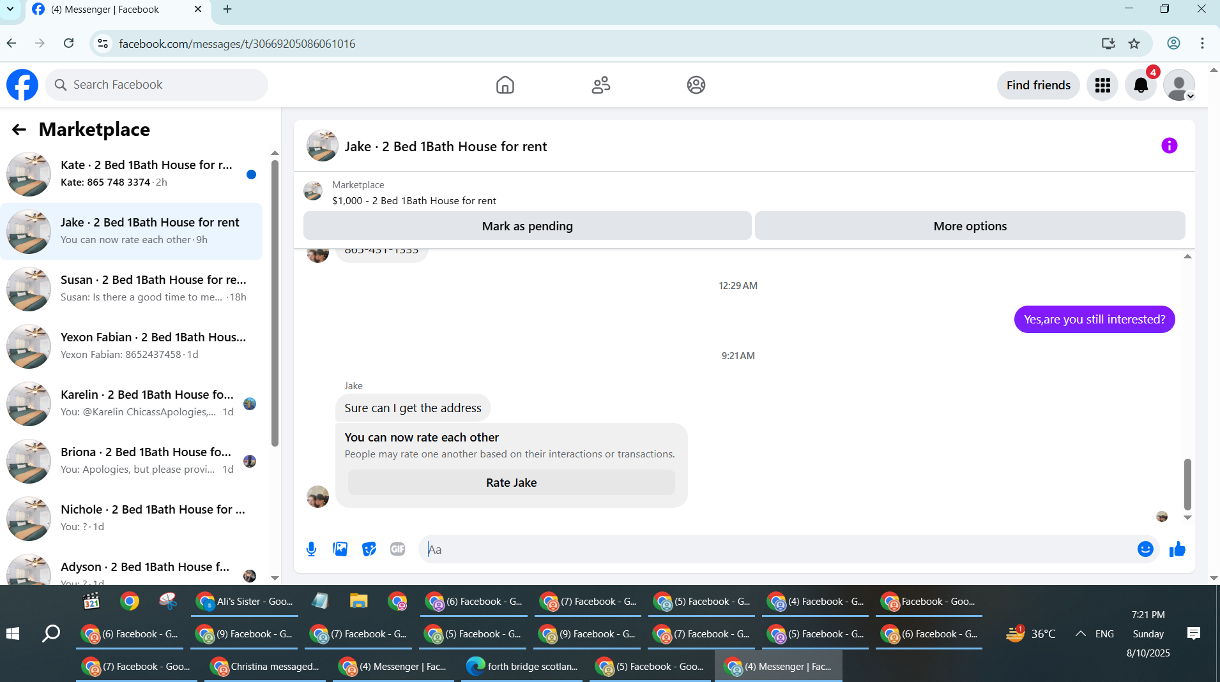
Task: Click Rate Jake button
Action: (x=511, y=483)
